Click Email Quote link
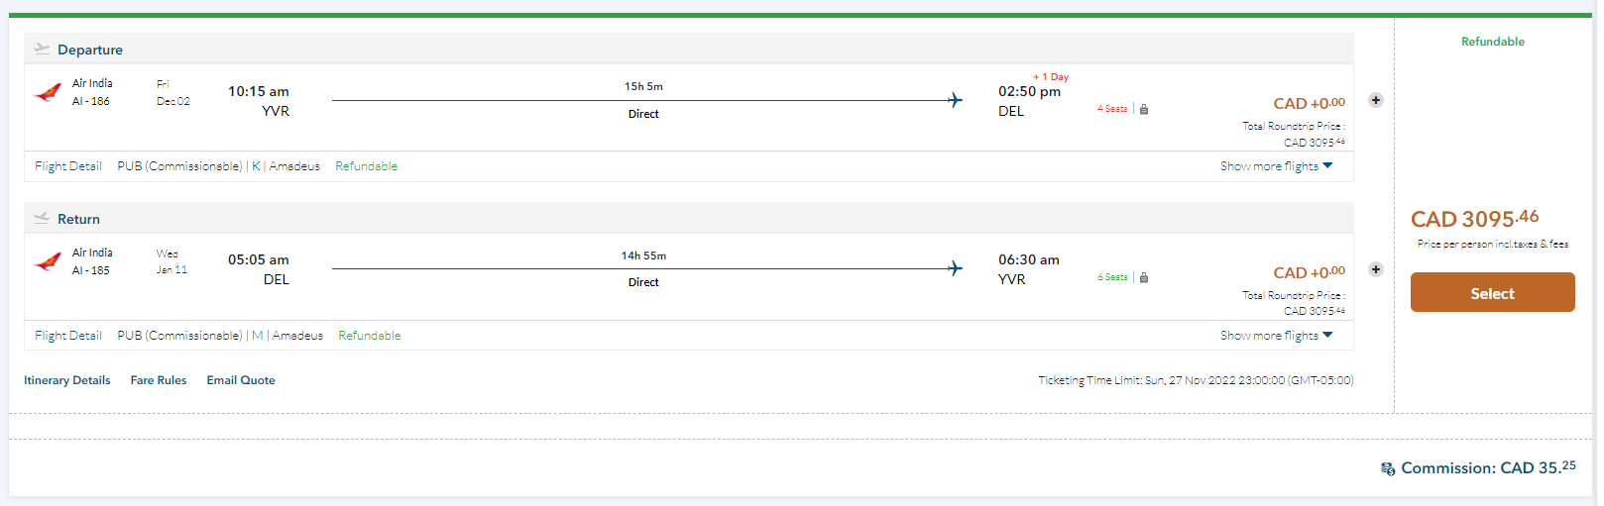 [241, 380]
